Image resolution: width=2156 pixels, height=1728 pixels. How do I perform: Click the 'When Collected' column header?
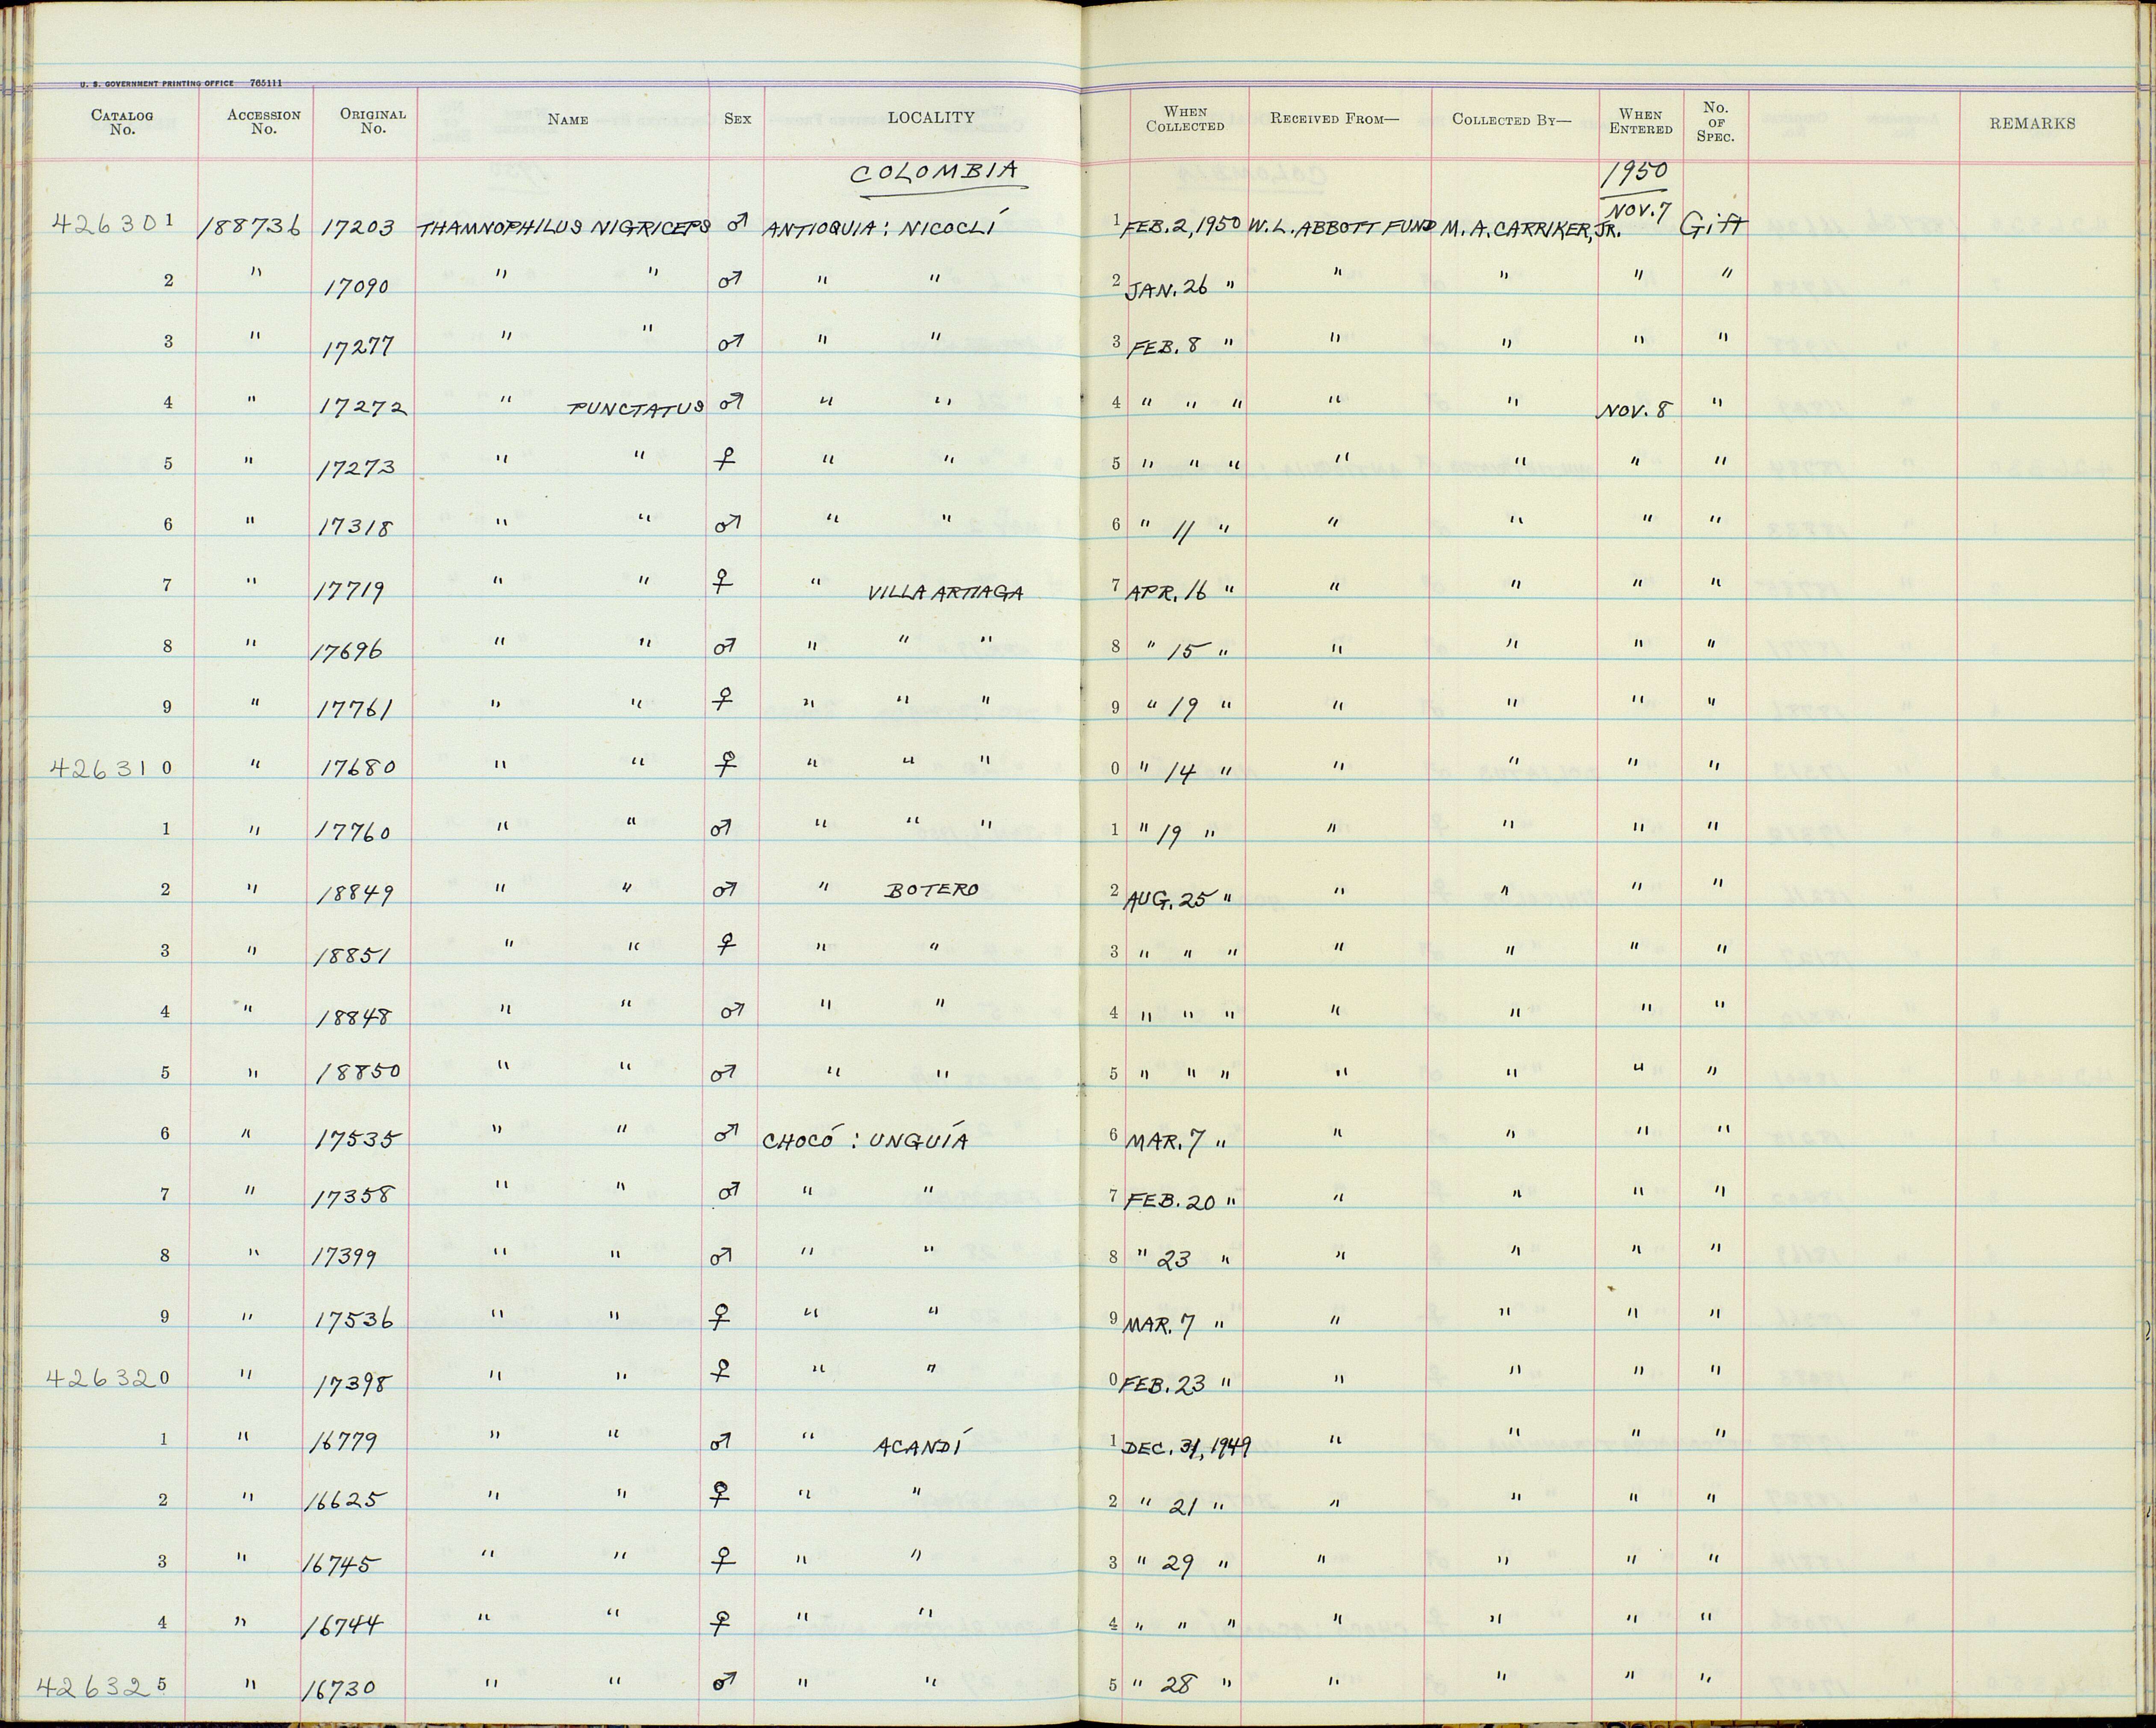point(1185,119)
